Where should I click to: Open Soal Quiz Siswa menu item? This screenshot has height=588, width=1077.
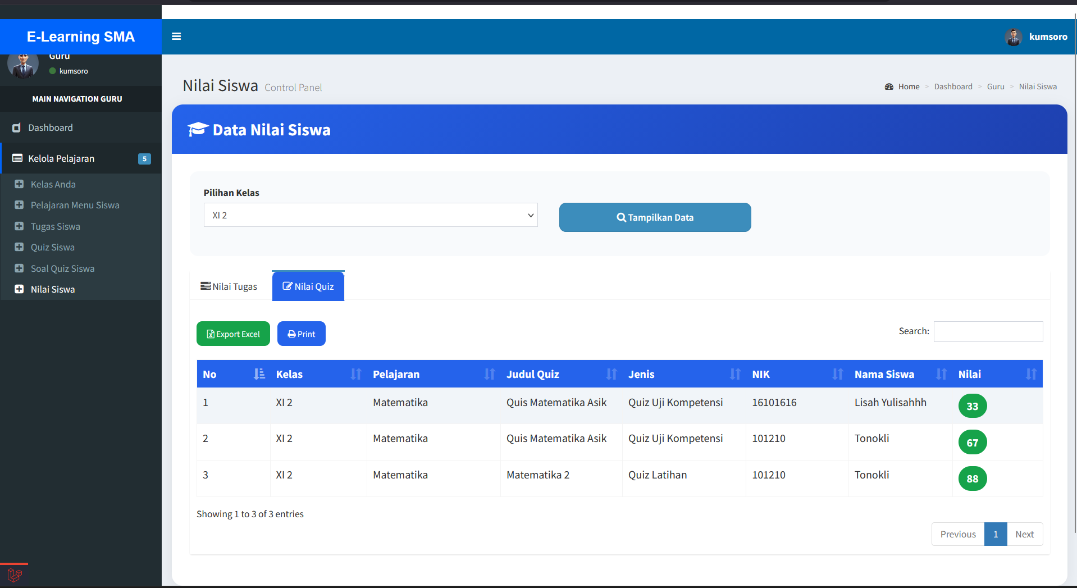[x=63, y=268]
